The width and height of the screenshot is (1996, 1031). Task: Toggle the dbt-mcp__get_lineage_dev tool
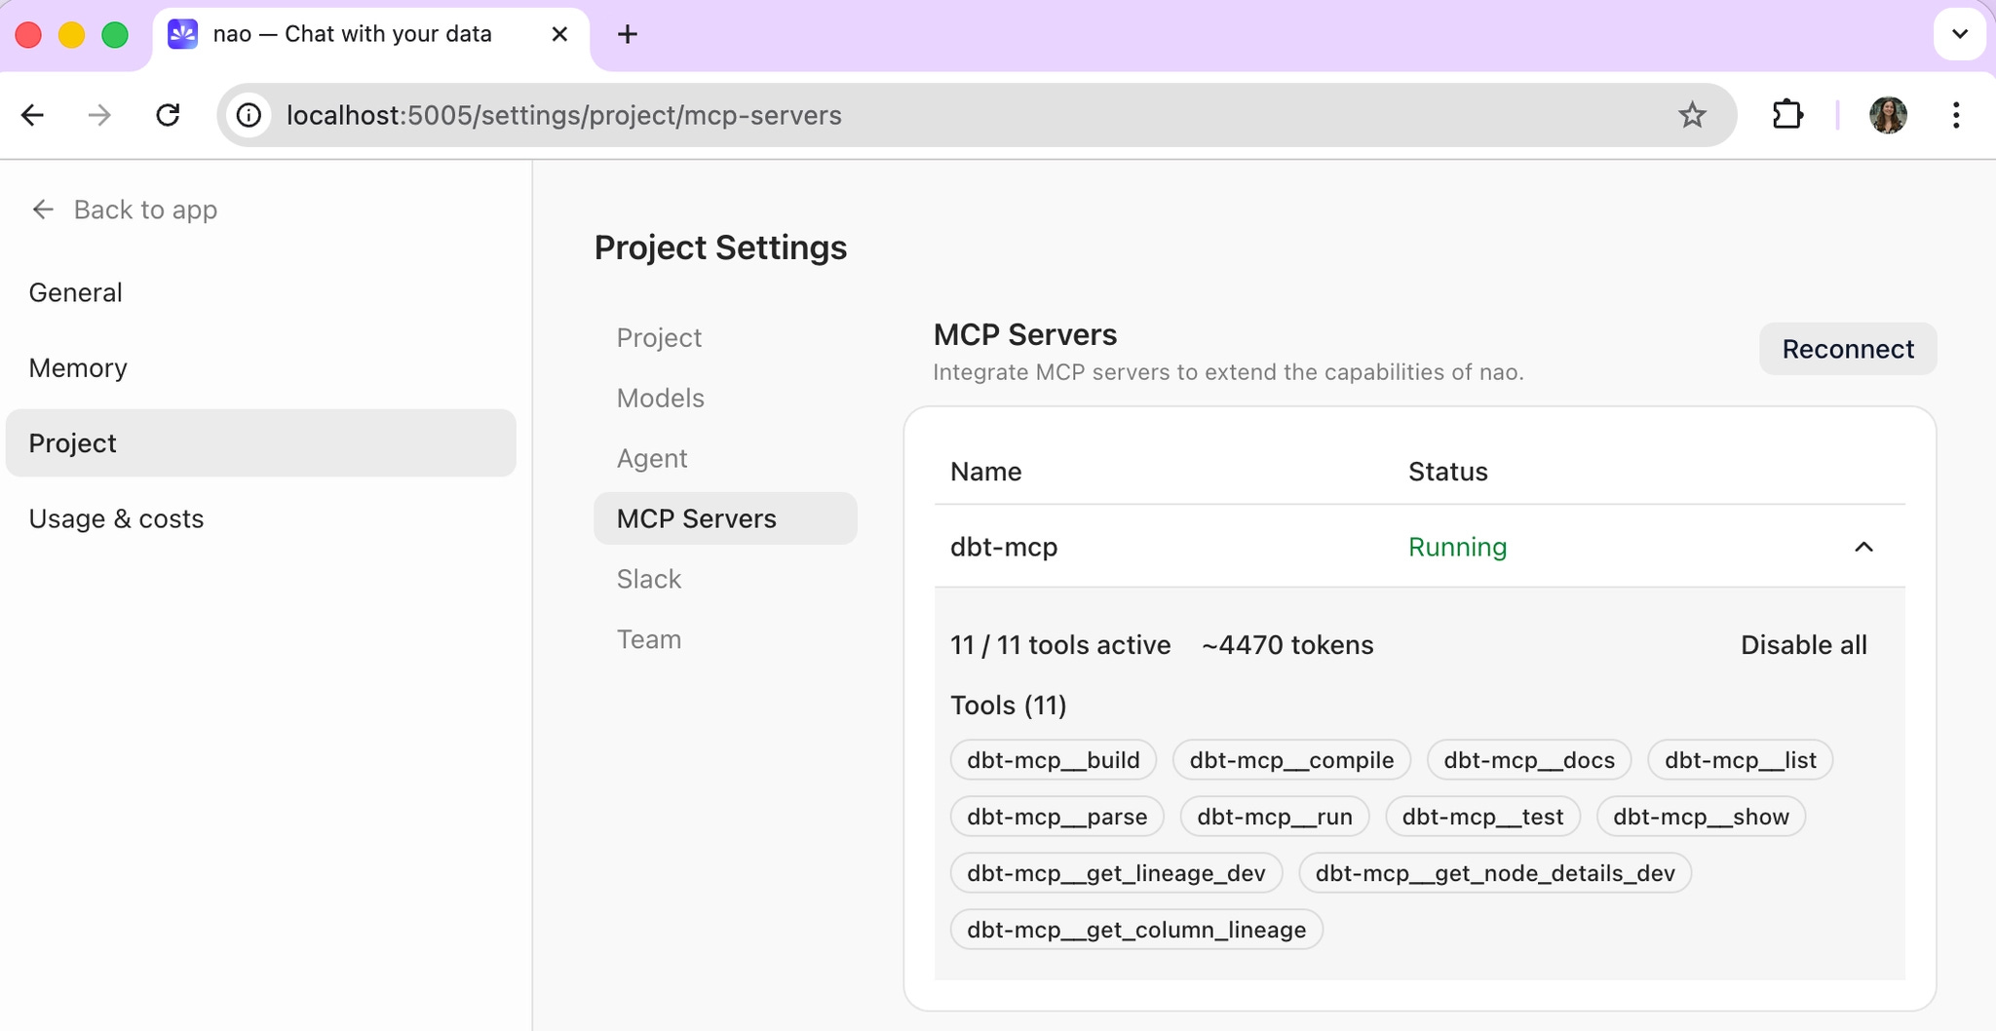[x=1116, y=873]
